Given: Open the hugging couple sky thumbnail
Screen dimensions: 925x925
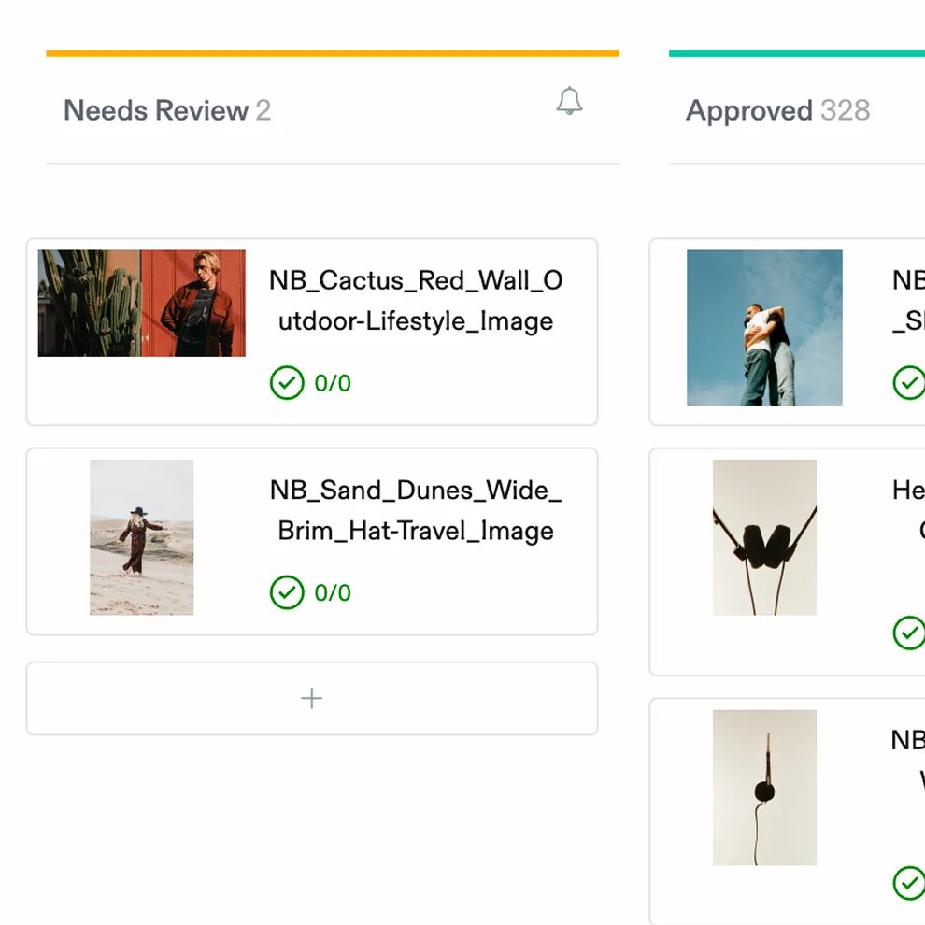Looking at the screenshot, I should 764,327.
